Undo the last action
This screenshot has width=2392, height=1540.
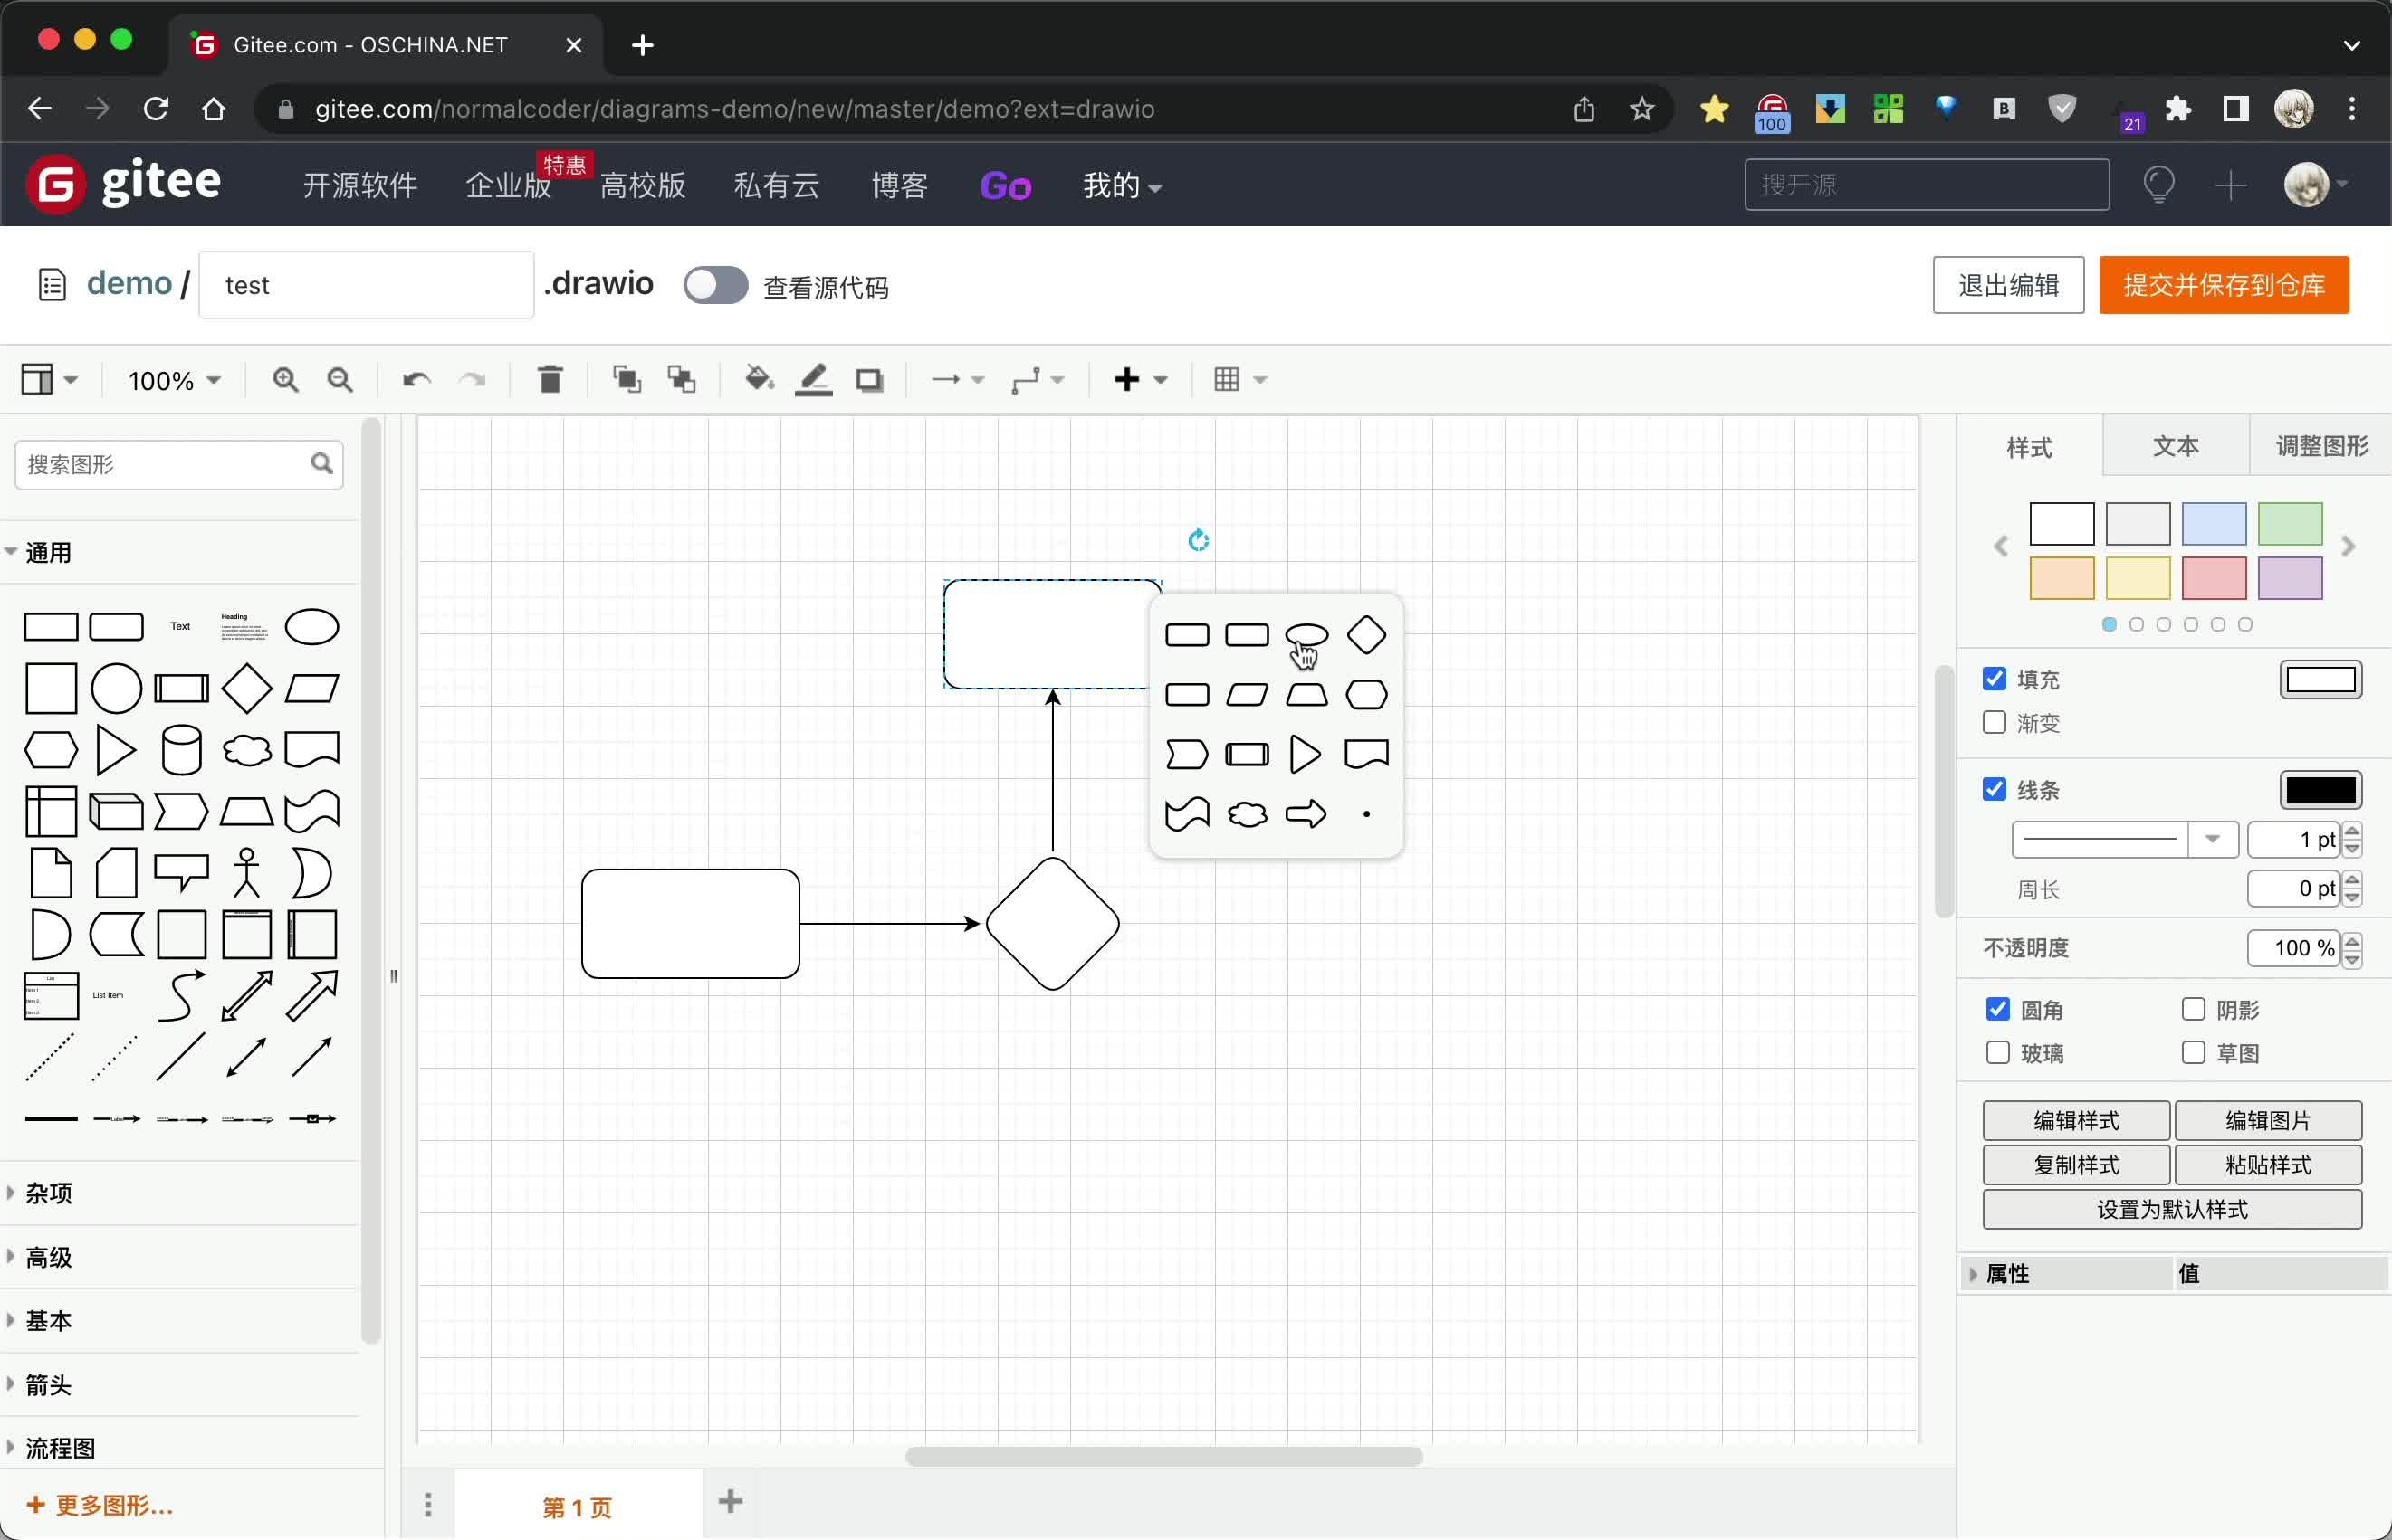click(416, 380)
